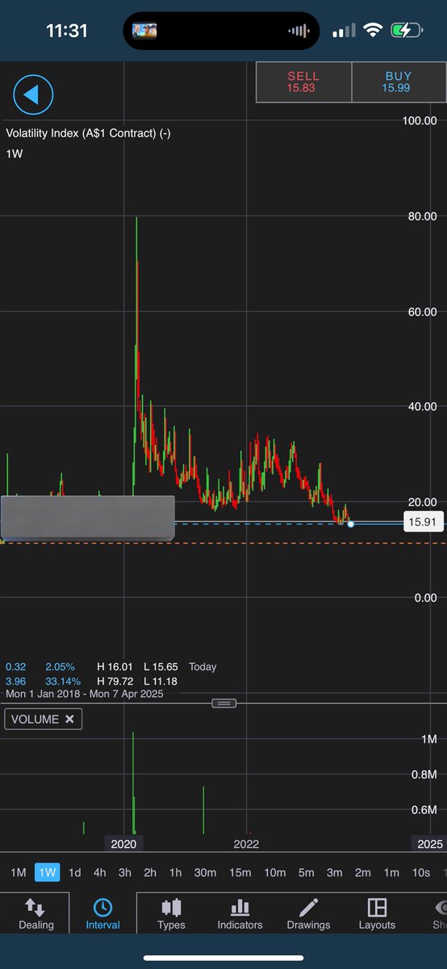Viewport: 447px width, 969px height.
Task: Tap the L 11.18 low value
Action: pos(161,681)
